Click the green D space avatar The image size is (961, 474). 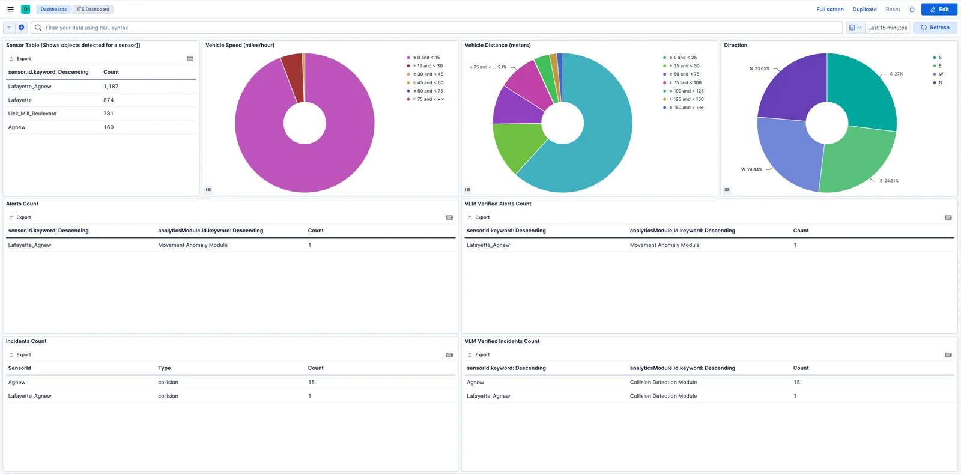[x=25, y=9]
